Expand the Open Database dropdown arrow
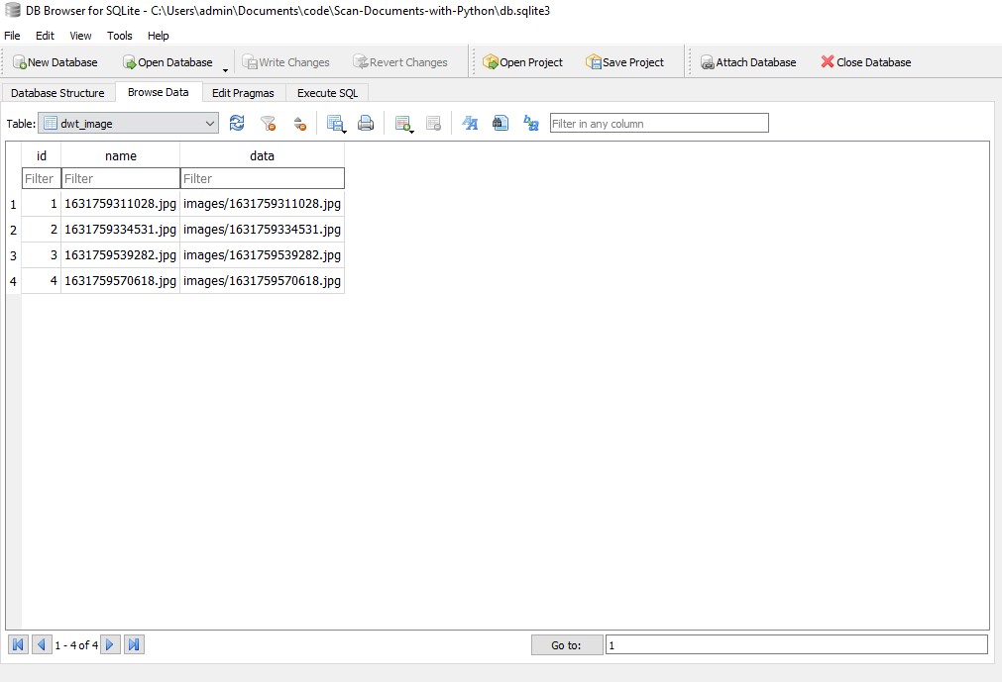 point(225,69)
